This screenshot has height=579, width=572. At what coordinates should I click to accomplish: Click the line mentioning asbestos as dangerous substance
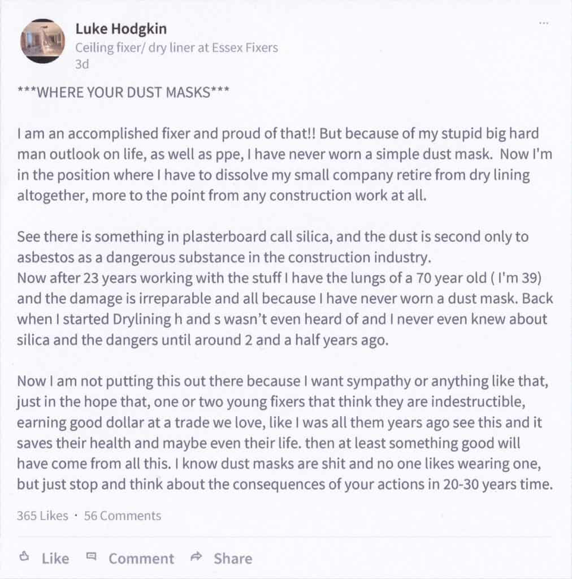(224, 257)
